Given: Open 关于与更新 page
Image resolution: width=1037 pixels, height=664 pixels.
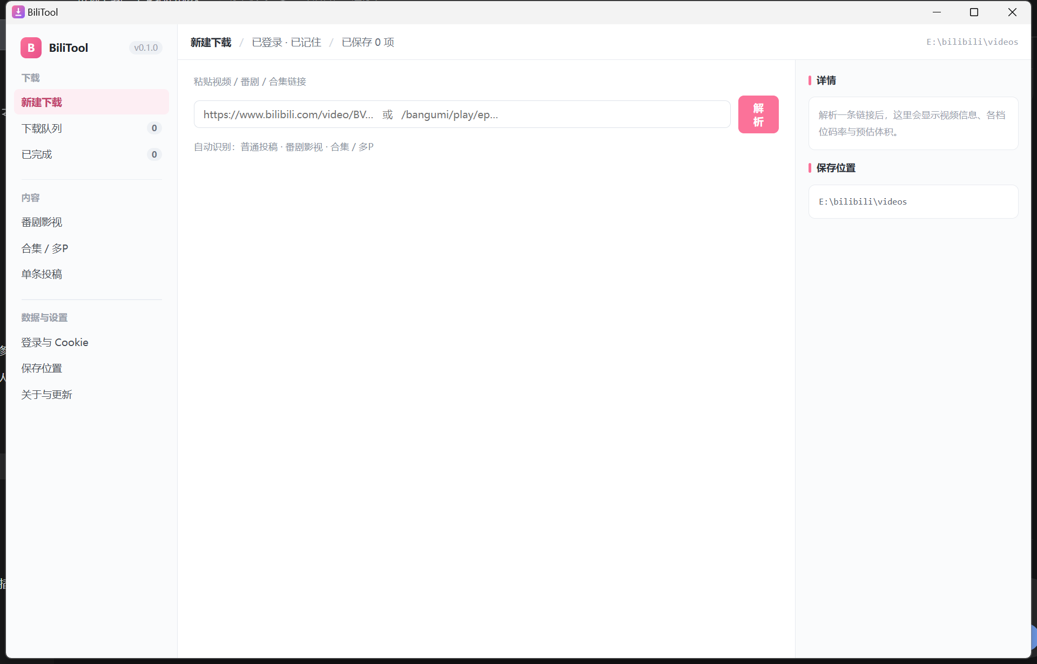Looking at the screenshot, I should (91, 395).
